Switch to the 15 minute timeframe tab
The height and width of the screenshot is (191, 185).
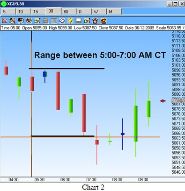(38, 12)
